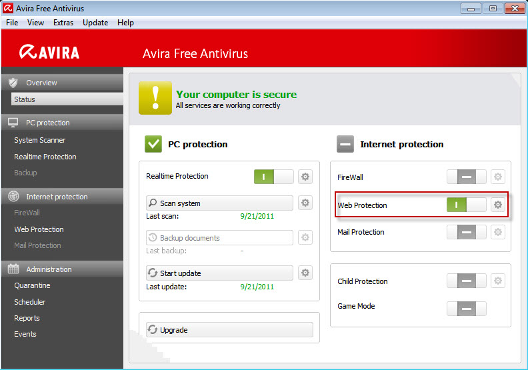Viewport: 528px width, 370px height.
Task: Click the Start update button
Action: (x=219, y=273)
